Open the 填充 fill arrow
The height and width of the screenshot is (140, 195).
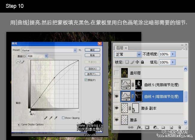[x=173, y=62]
